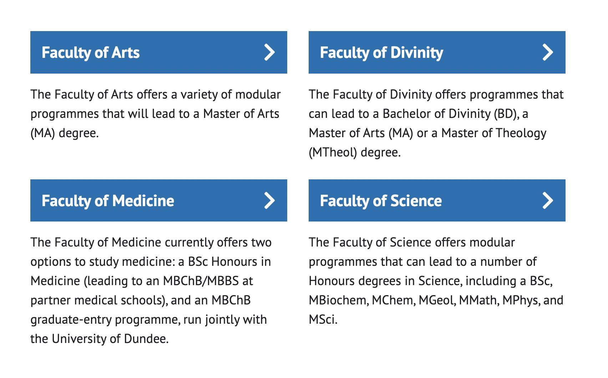Screen dimensions: 608x378
Task: Click the chevron arrow on Faculty of Science
Action: [x=548, y=200]
